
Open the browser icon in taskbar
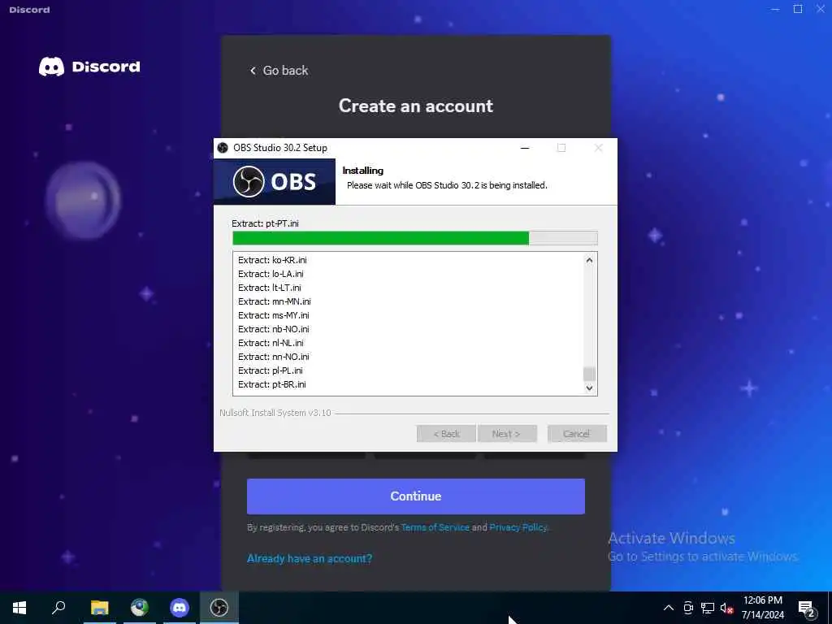click(140, 607)
